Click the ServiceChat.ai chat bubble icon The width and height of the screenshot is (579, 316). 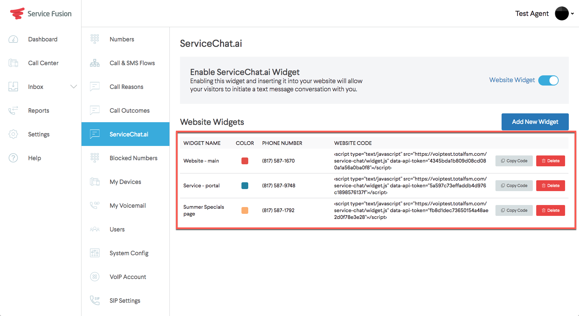tap(95, 134)
